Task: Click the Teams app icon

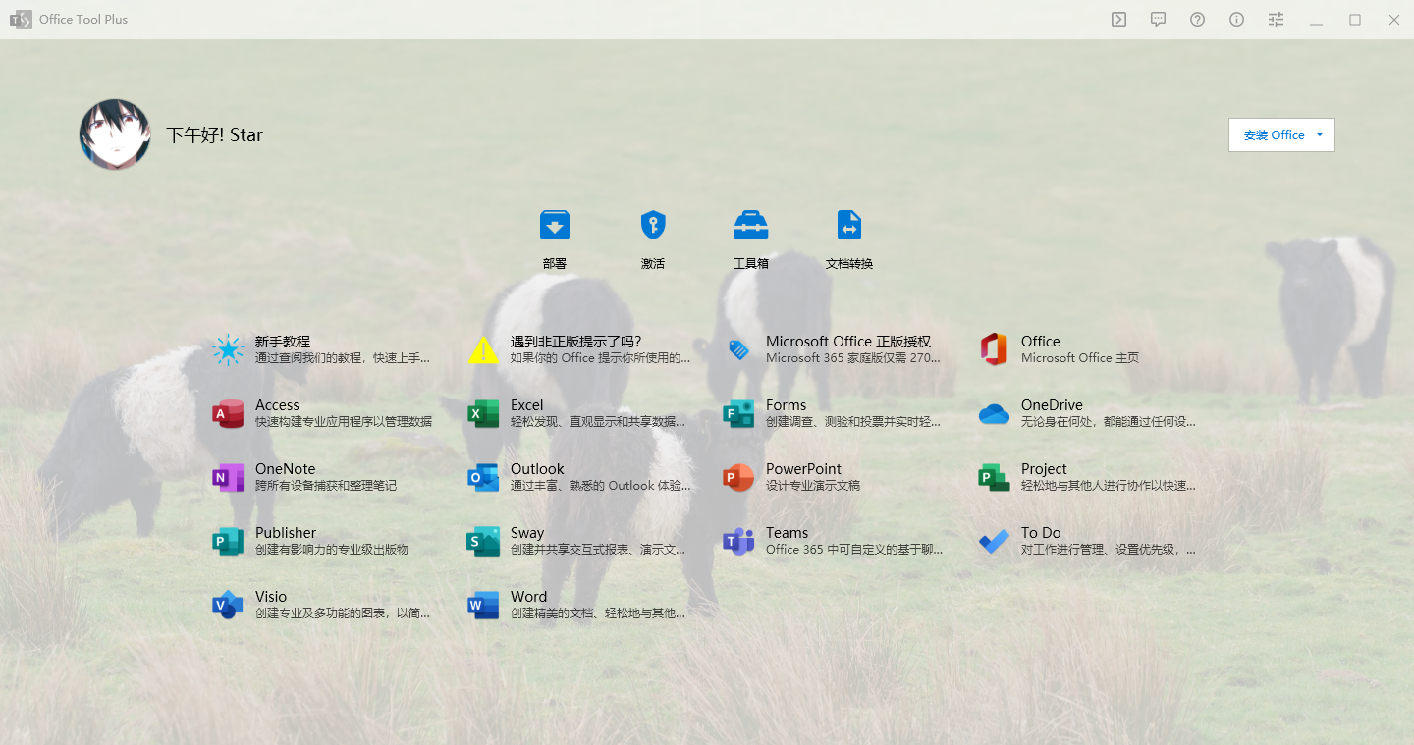Action: tap(738, 541)
